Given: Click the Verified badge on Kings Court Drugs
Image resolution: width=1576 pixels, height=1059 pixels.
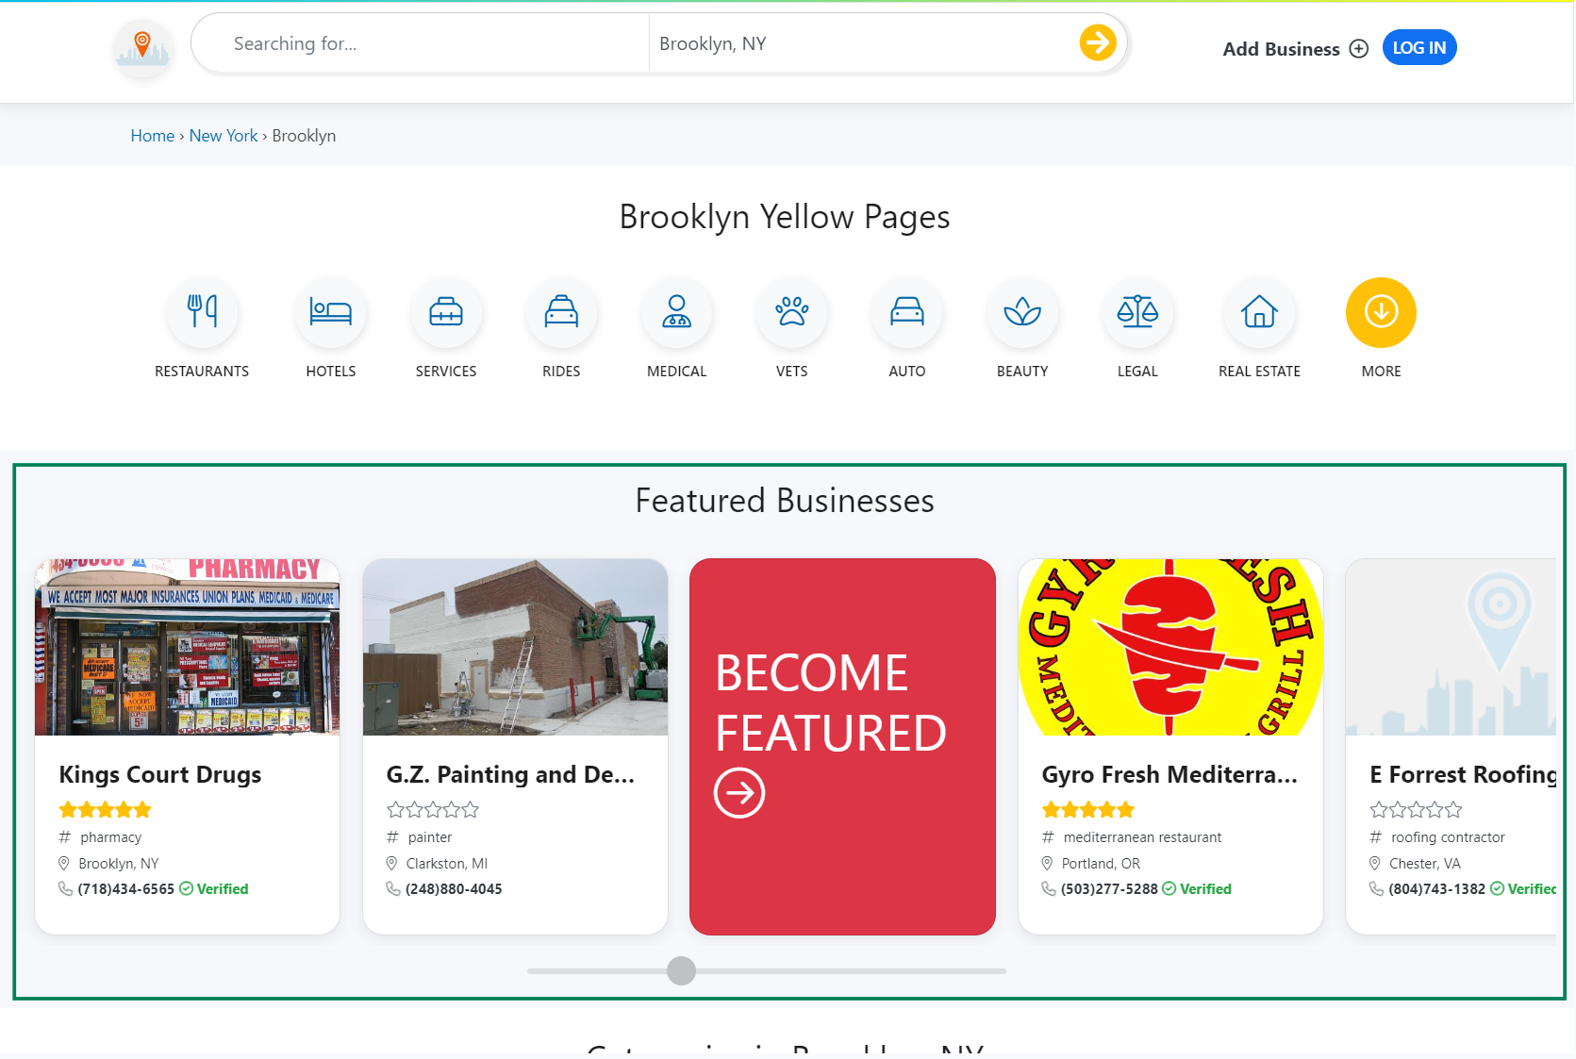Looking at the screenshot, I should click(213, 888).
